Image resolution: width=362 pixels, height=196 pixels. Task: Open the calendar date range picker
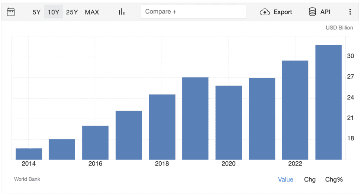click(x=11, y=12)
